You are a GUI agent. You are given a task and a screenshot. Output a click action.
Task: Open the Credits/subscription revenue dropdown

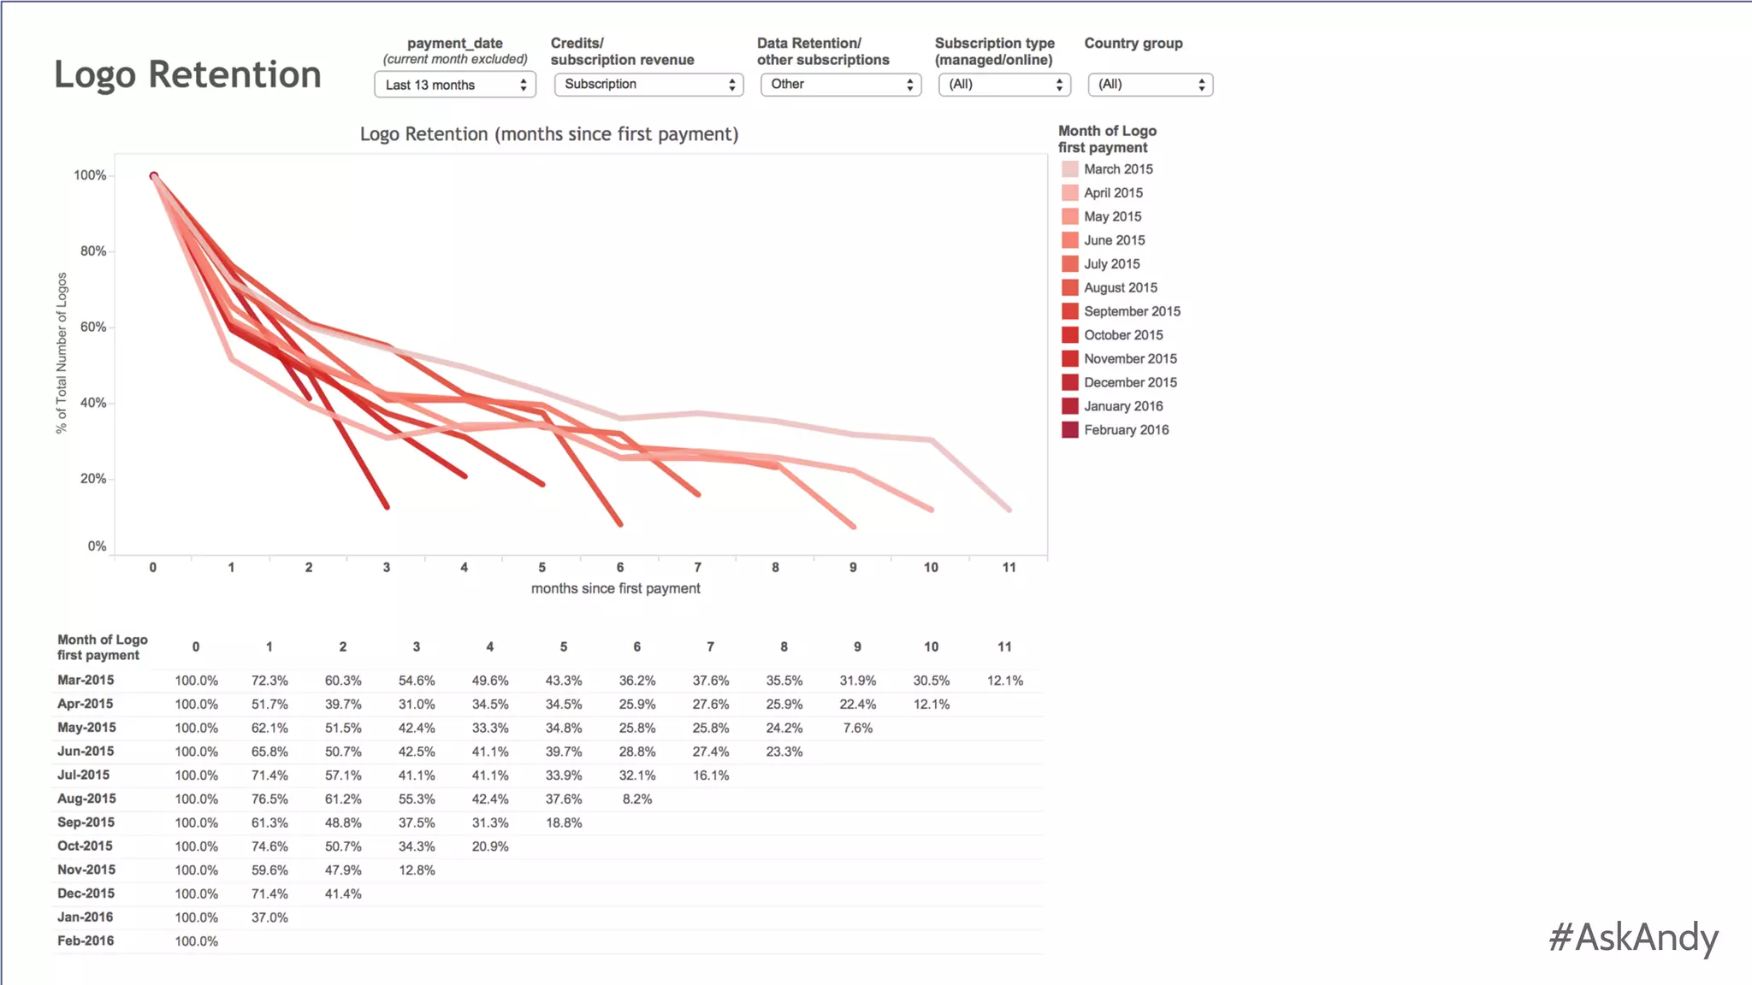pyautogui.click(x=648, y=84)
